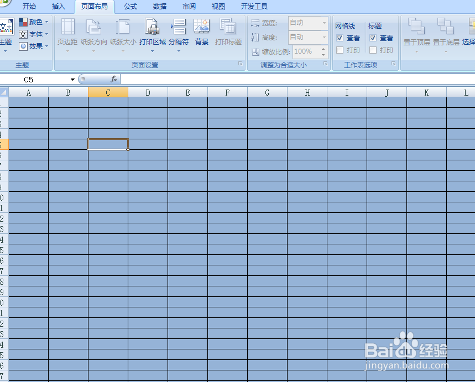Switch to the 插入 tab
Viewport: 475px width, 382px height.
[x=59, y=7]
